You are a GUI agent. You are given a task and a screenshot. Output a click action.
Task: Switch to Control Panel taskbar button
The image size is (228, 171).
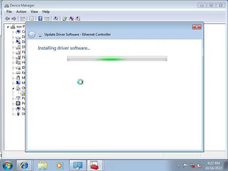[x=78, y=166]
